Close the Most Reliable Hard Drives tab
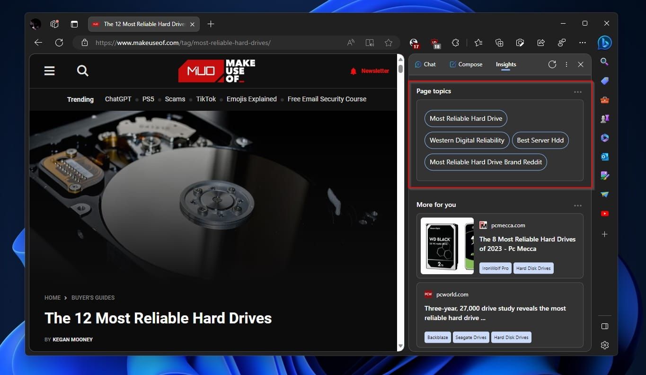 pos(192,24)
